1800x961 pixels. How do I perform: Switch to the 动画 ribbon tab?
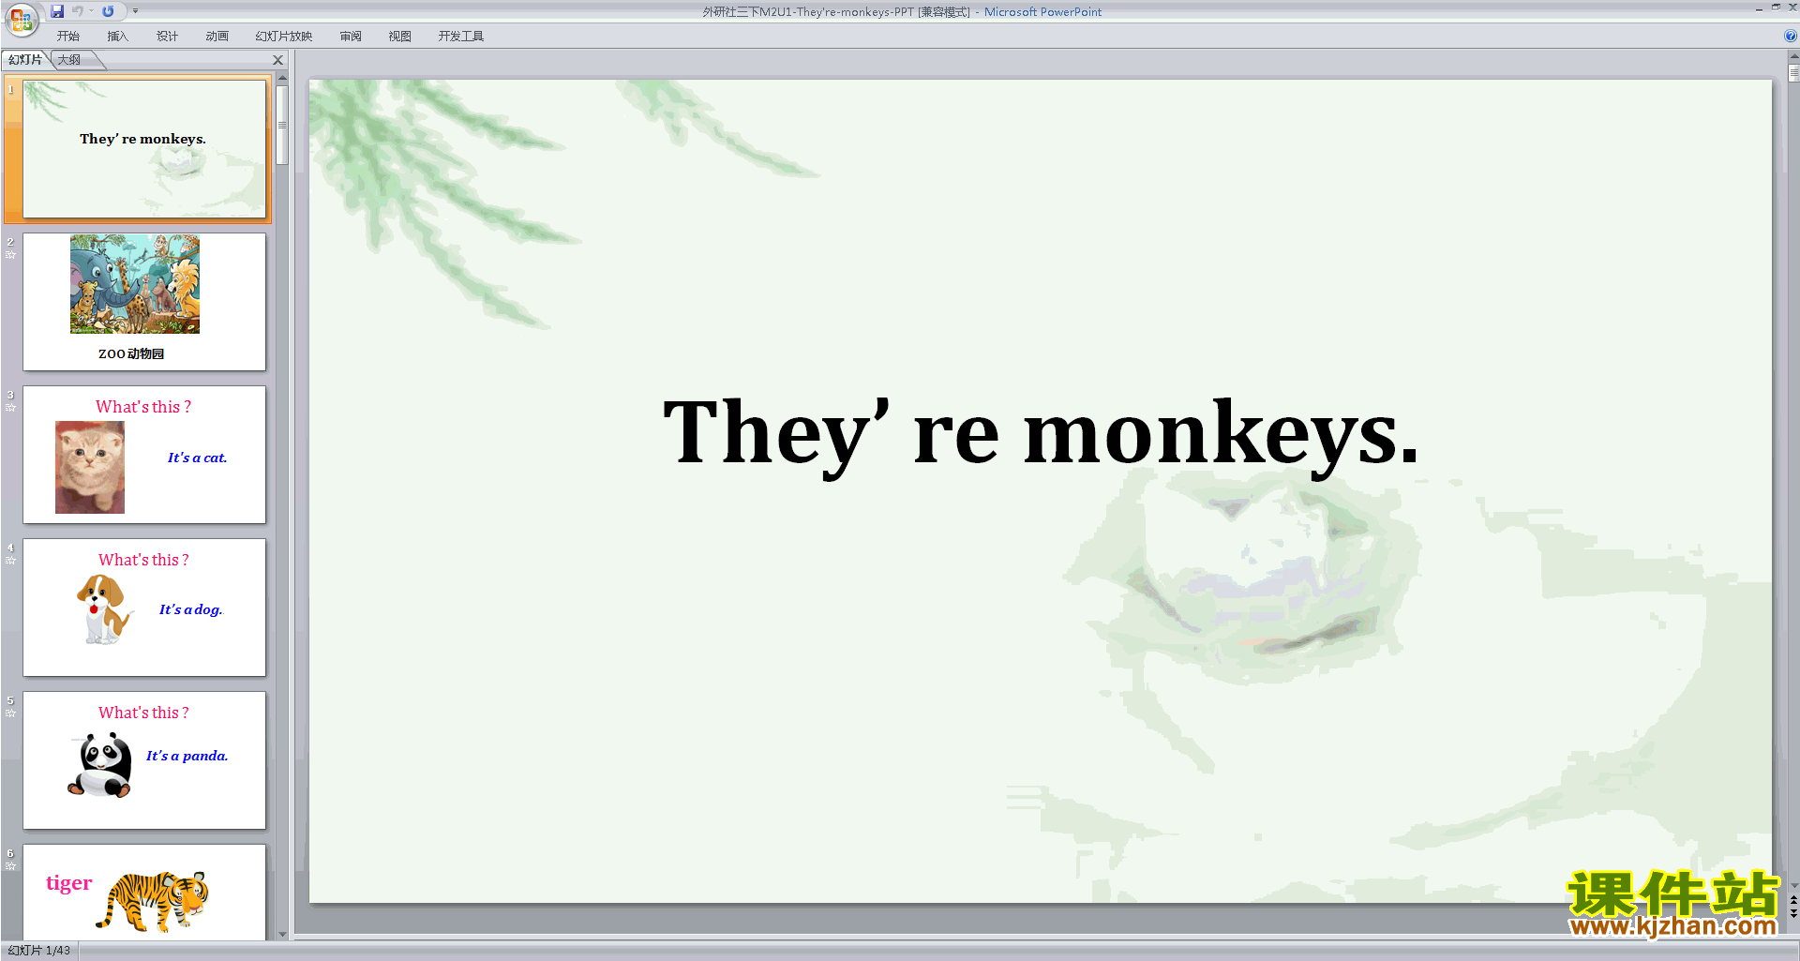point(217,37)
